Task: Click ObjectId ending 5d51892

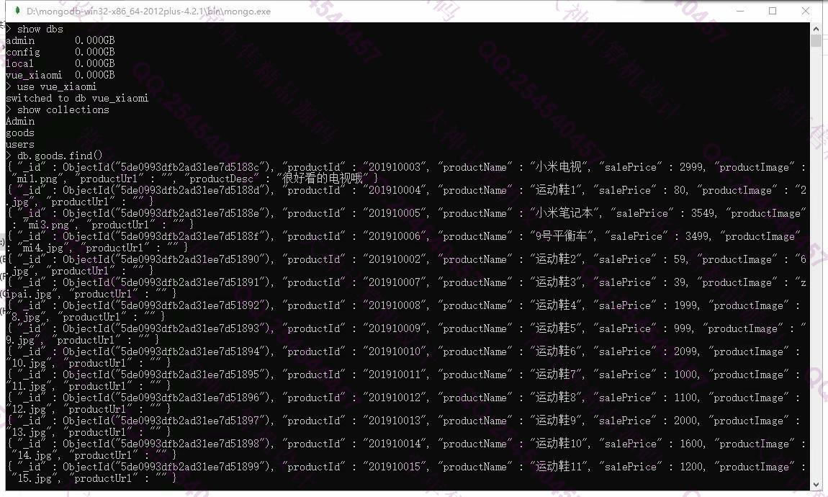Action: [166, 306]
